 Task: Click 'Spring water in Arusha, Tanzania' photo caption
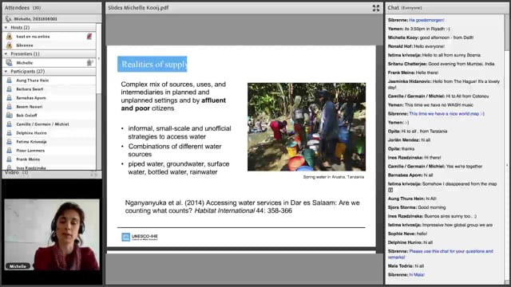pos(334,177)
